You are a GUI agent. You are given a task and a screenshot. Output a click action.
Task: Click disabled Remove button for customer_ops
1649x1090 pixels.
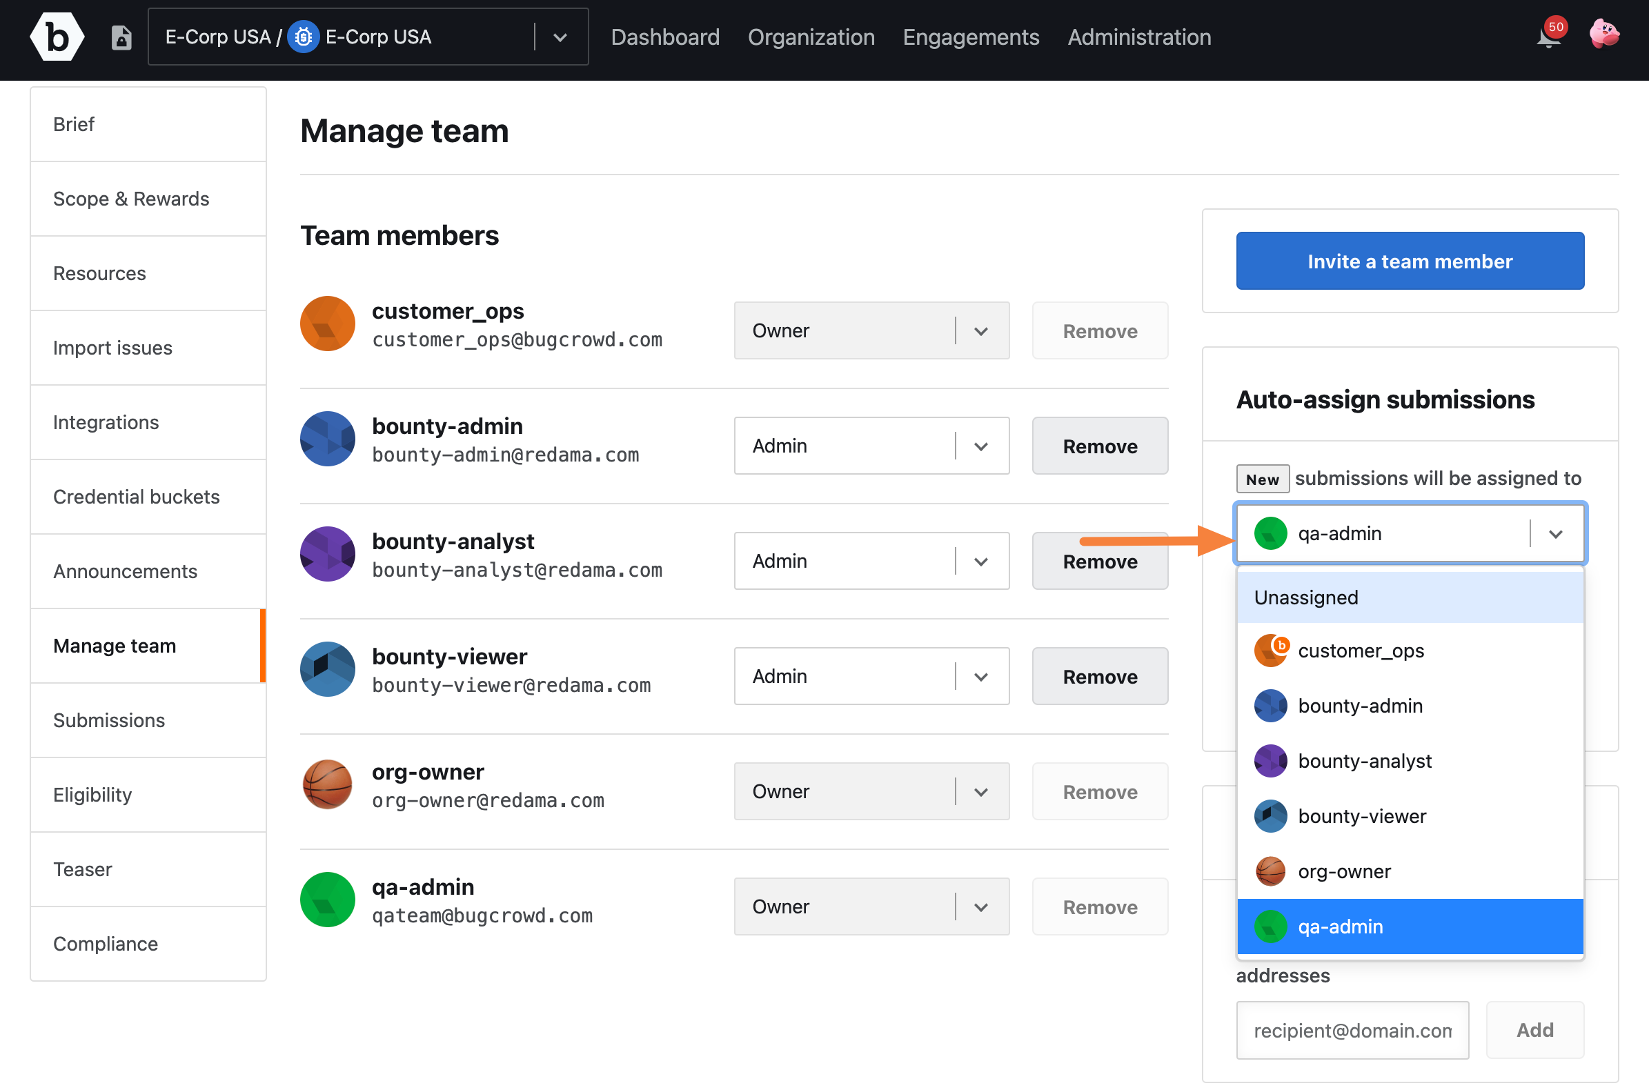click(x=1100, y=331)
